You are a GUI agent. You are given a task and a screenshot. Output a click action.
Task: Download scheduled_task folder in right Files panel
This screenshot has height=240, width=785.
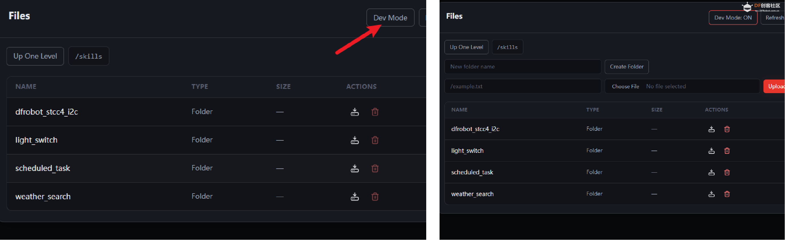712,172
